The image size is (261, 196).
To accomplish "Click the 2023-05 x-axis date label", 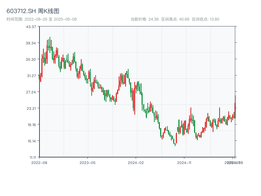I will 87,162.
